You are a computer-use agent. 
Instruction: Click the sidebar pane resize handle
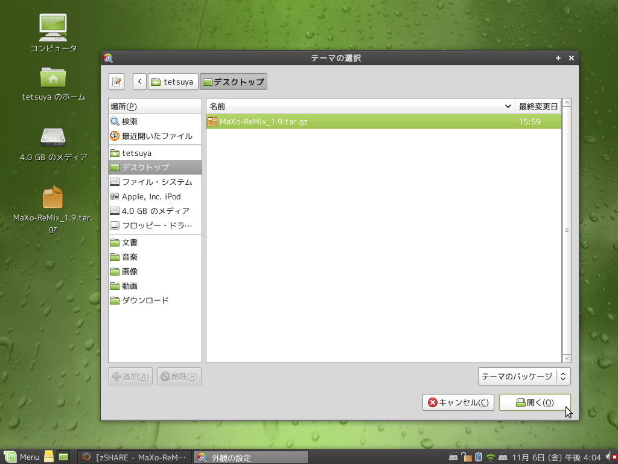pos(204,241)
